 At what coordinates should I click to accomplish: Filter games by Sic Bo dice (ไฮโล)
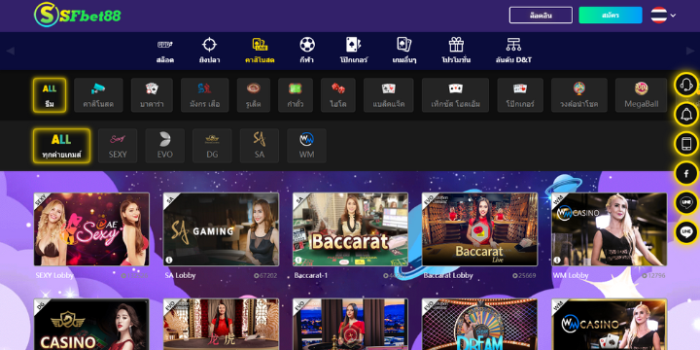point(338,95)
